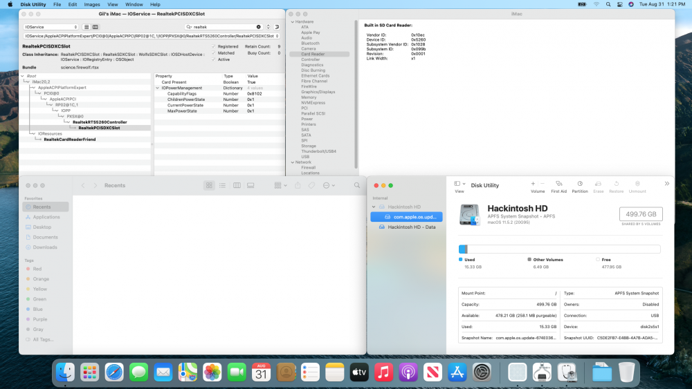
Task: Switch Finder to list view
Action: click(222, 185)
